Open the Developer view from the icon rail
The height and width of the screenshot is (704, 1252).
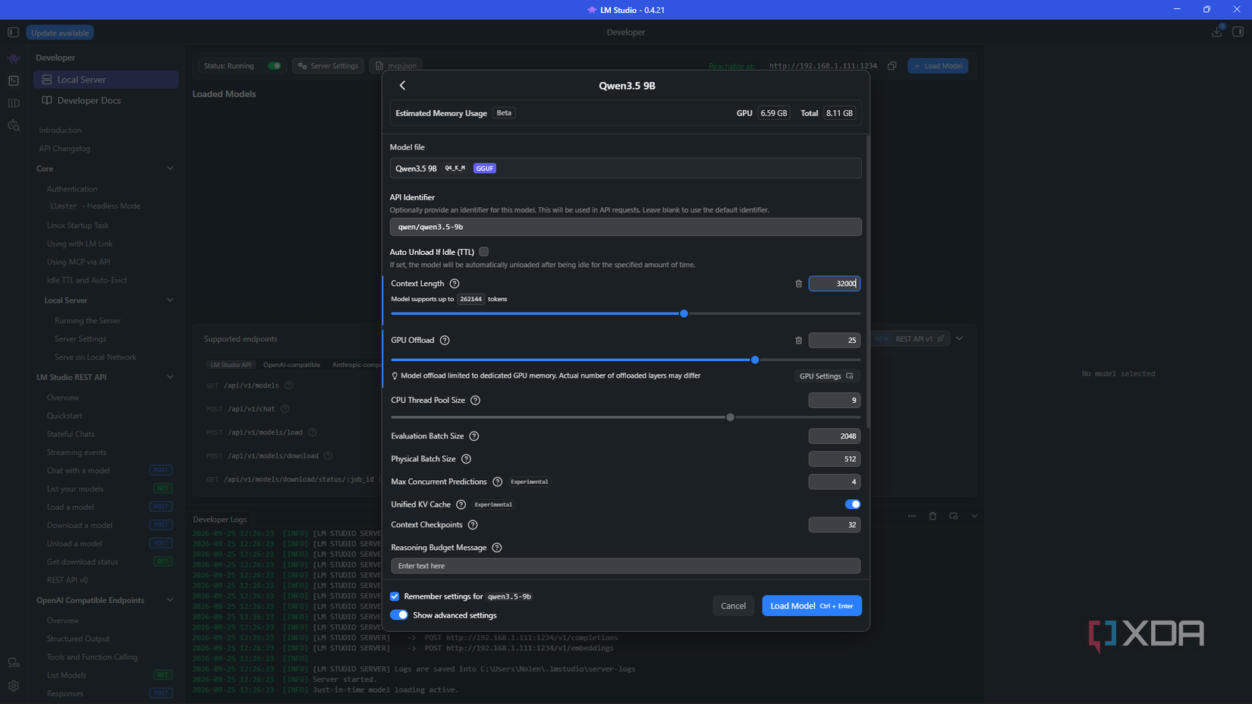click(x=14, y=80)
